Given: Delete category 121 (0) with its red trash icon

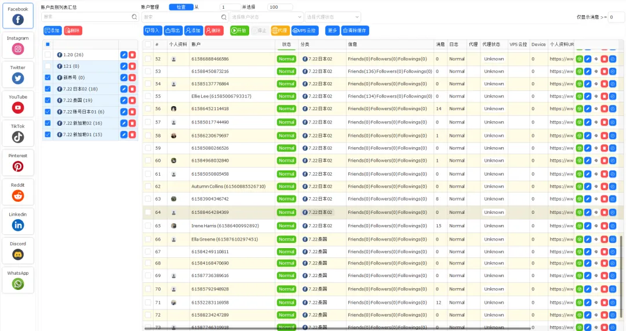Looking at the screenshot, I should (132, 66).
